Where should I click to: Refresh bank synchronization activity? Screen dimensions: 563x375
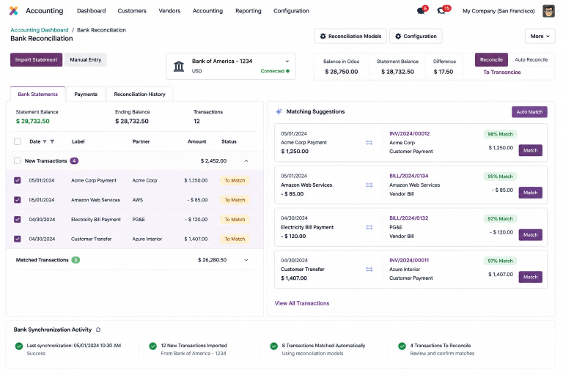pyautogui.click(x=98, y=330)
